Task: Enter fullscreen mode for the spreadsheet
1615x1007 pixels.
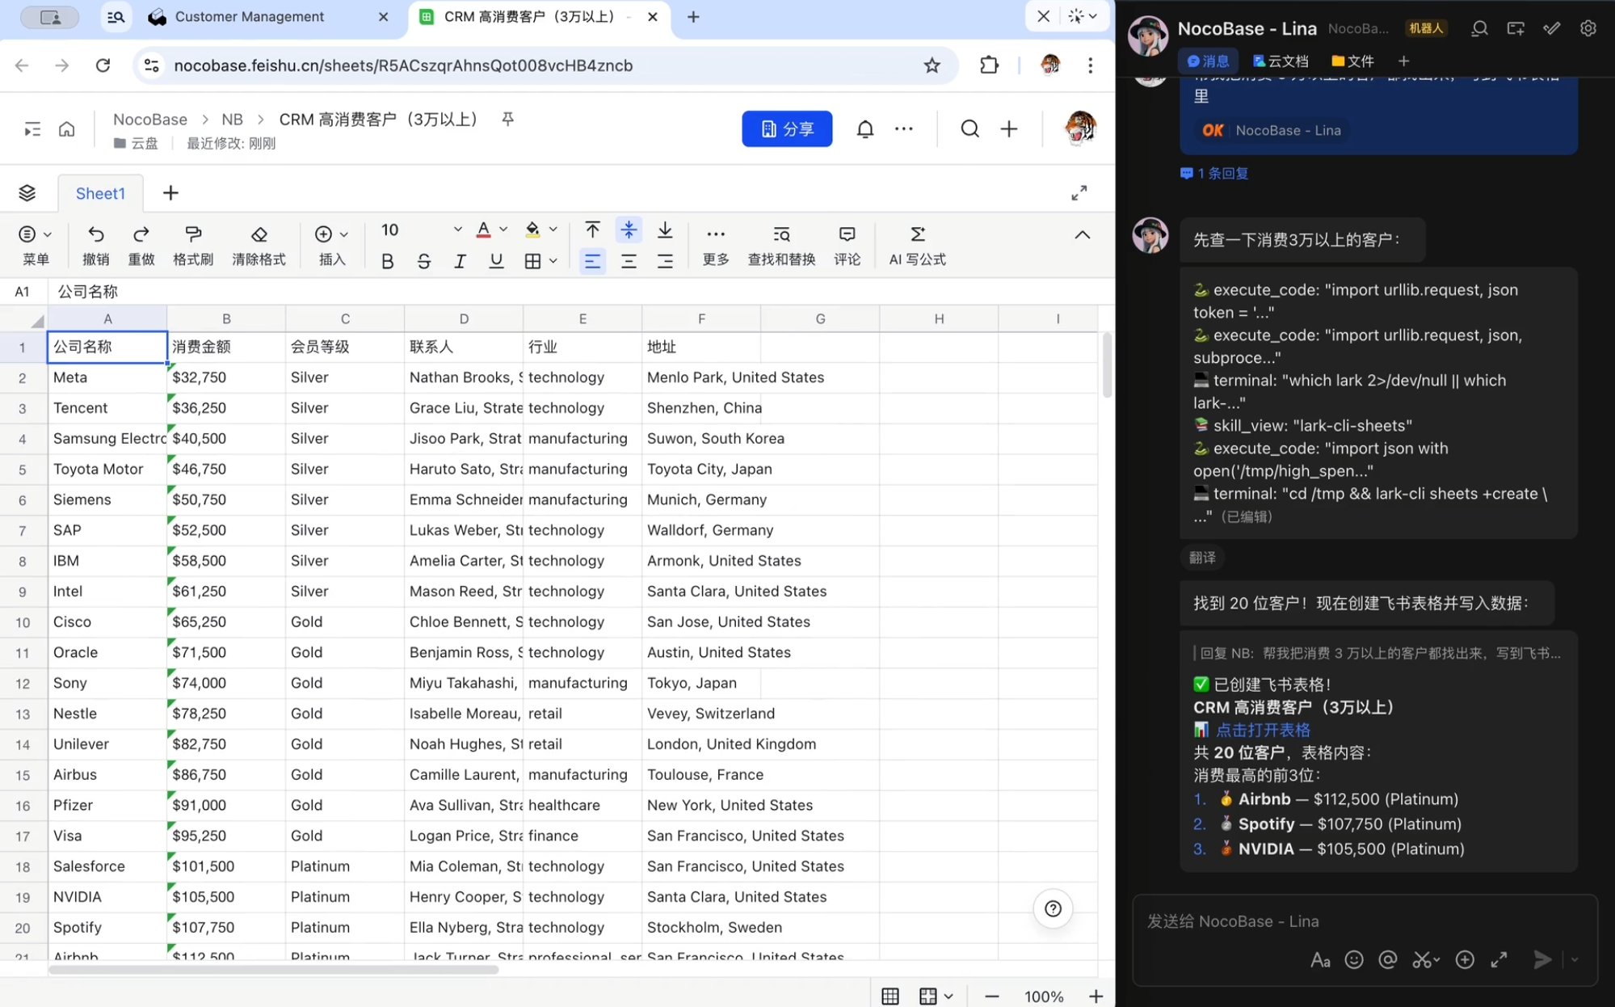Action: tap(1079, 192)
